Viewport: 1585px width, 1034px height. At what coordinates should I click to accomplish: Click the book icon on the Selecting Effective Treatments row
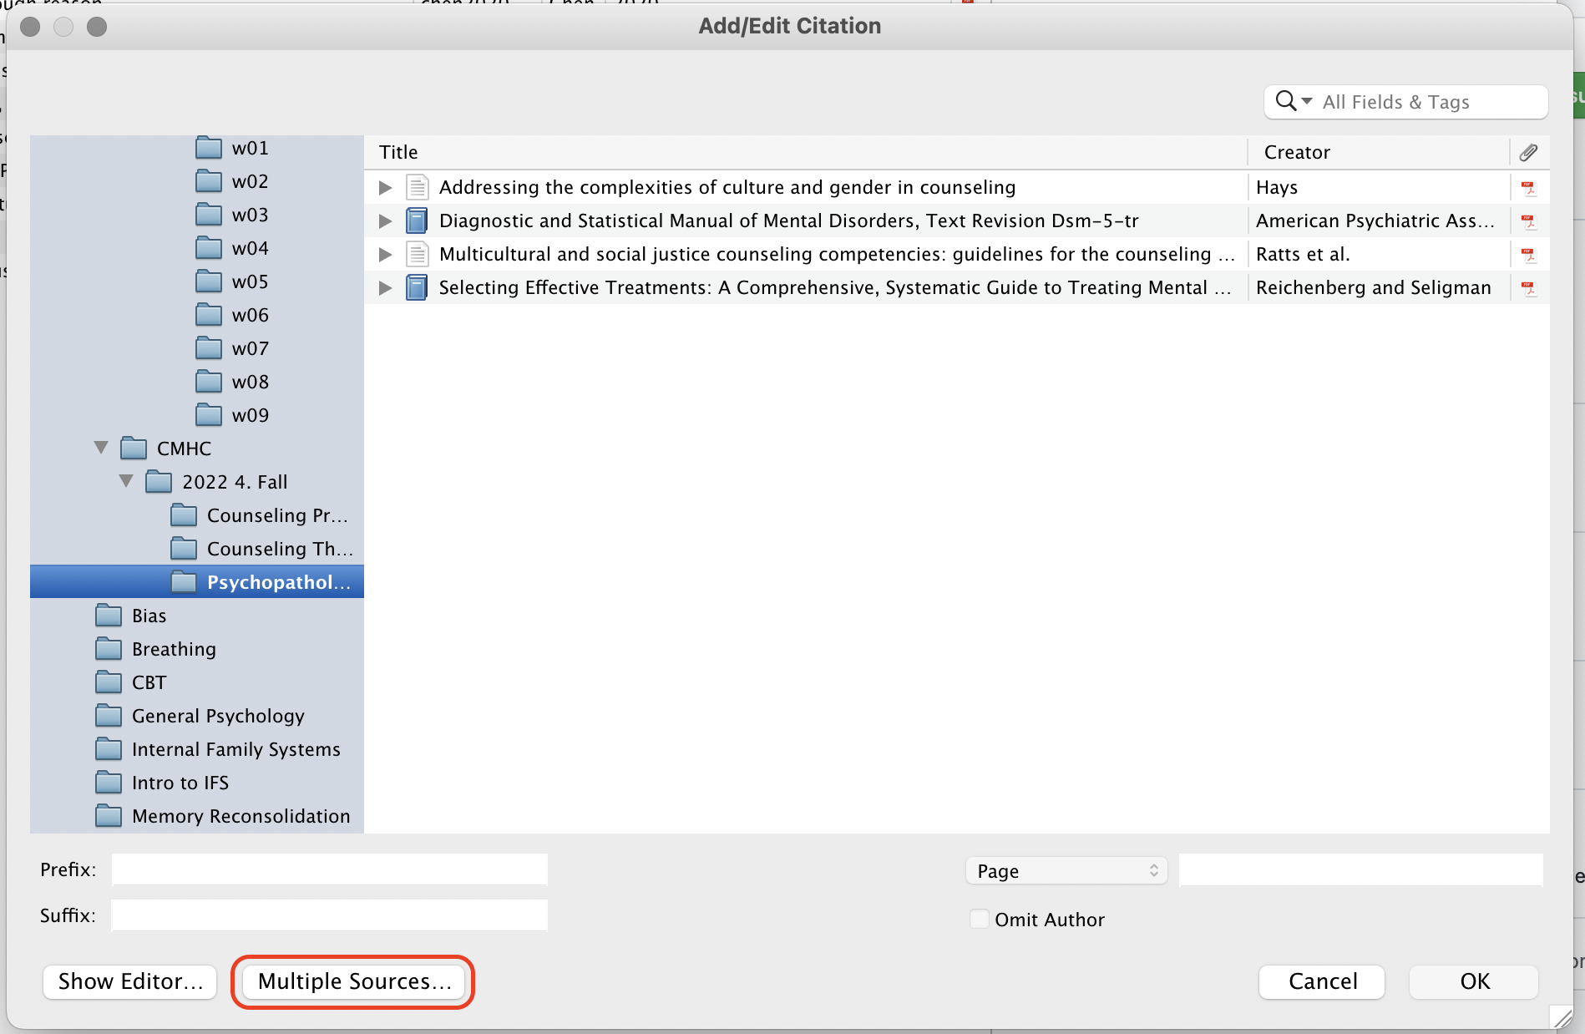point(418,287)
